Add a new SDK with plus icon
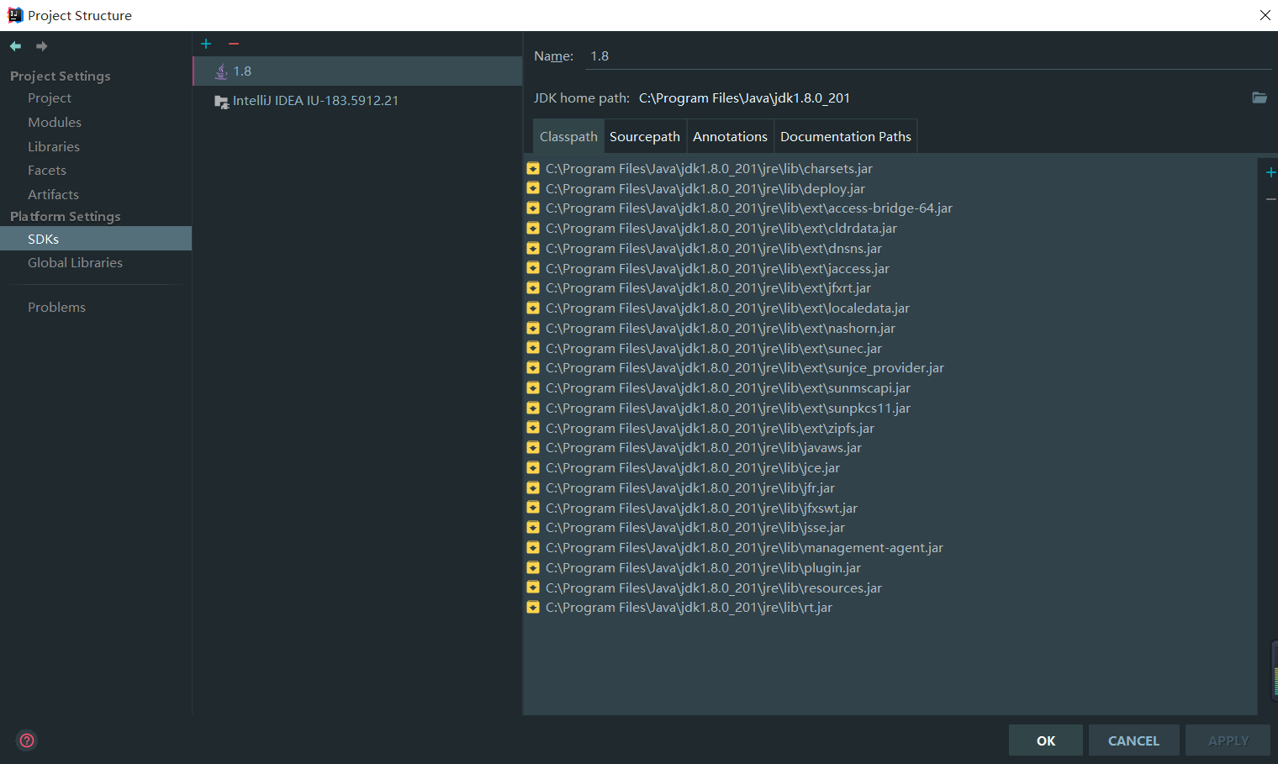The height and width of the screenshot is (764, 1278). 206,44
